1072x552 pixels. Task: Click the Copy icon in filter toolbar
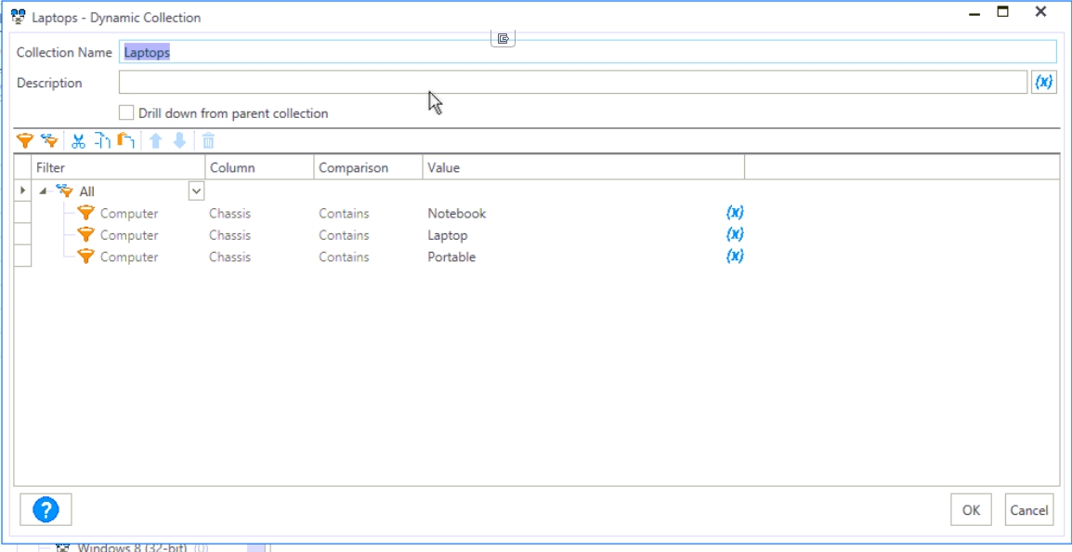coord(102,141)
